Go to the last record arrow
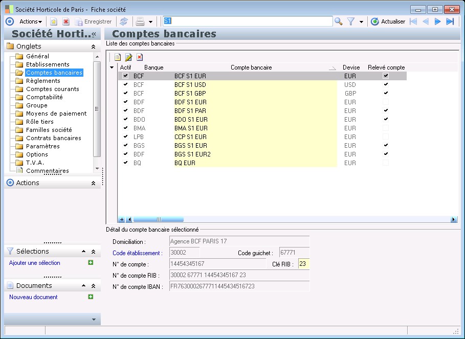 pos(450,21)
